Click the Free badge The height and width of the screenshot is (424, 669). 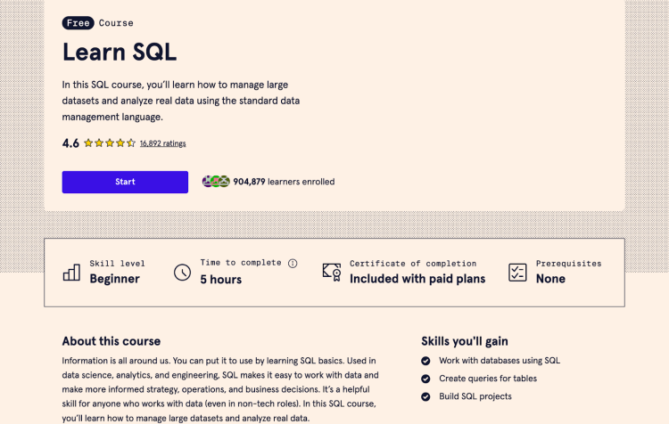point(78,23)
